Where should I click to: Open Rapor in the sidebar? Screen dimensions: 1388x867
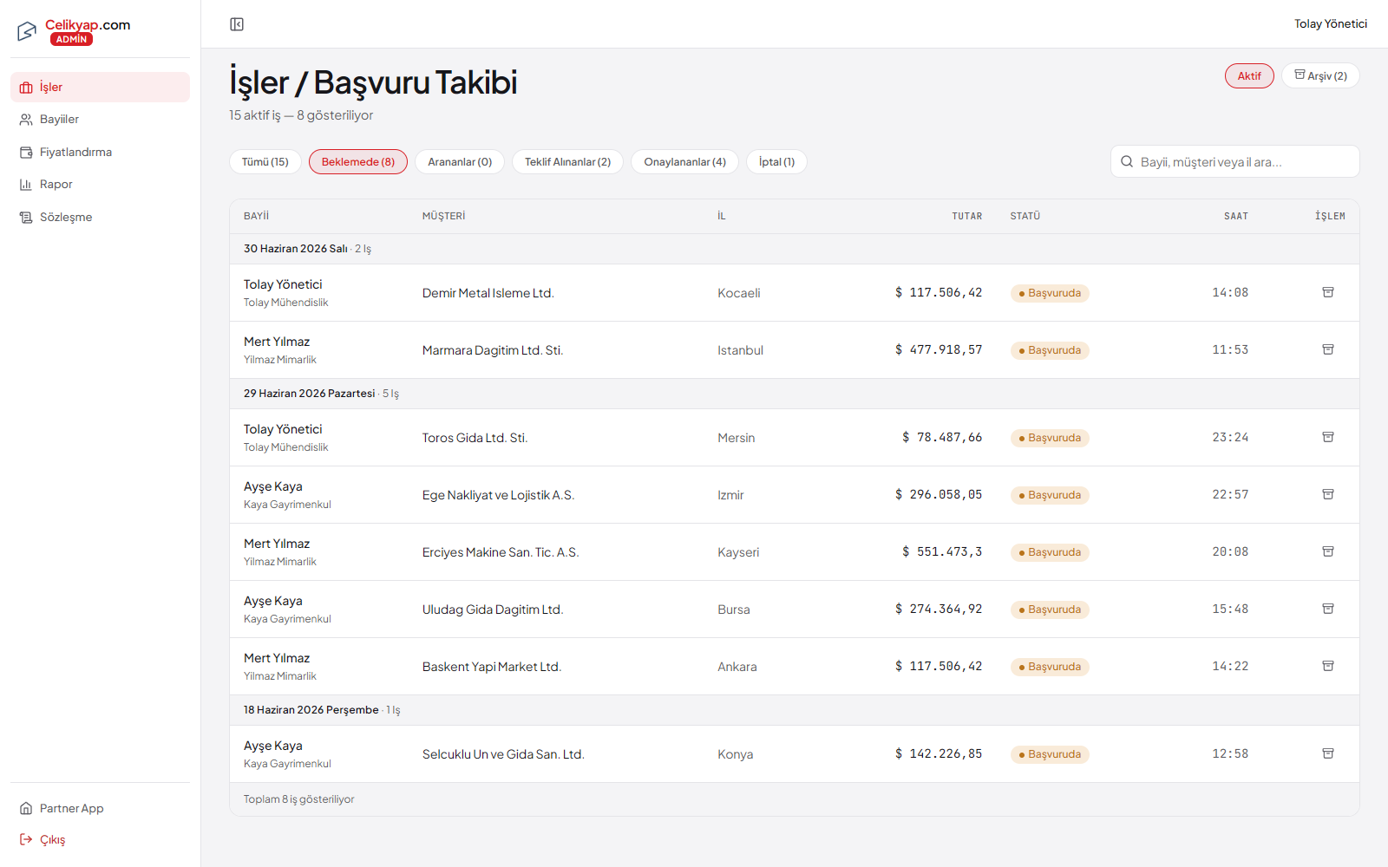100,185
